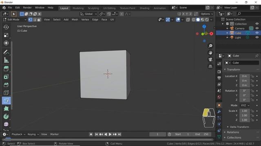Open the Render menu
The image size is (261, 146).
27,8
